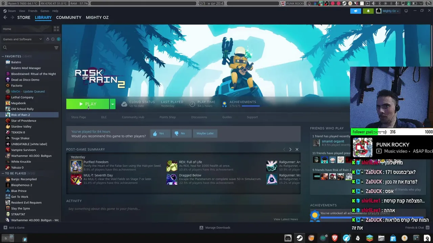Open Brave browser from the taskbar
The width and height of the screenshot is (433, 243).
[335, 238]
